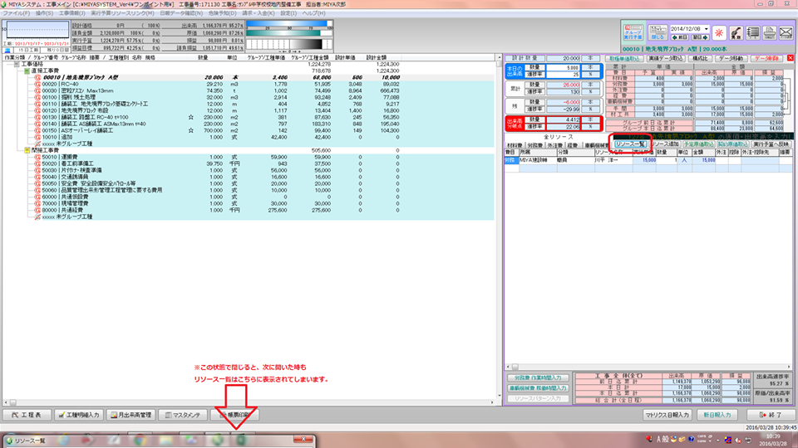Image resolution: width=798 pixels, height=448 pixels.
Task: Click the 閉じる toolbar icon
Action: 658,32
